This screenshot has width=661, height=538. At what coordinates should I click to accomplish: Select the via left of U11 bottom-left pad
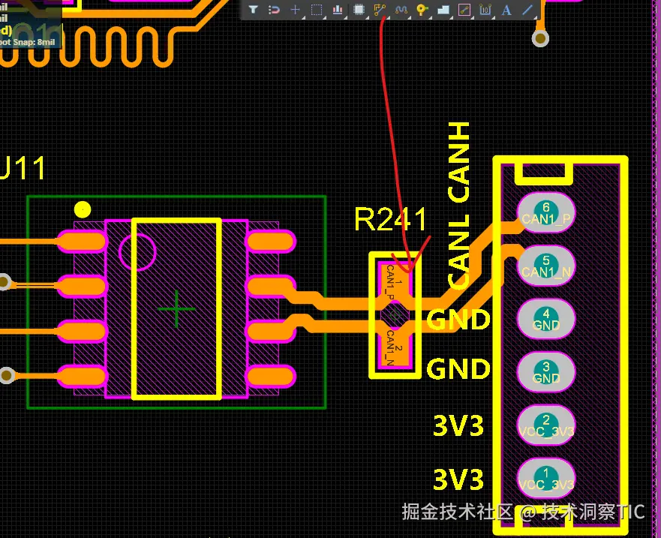click(x=6, y=375)
